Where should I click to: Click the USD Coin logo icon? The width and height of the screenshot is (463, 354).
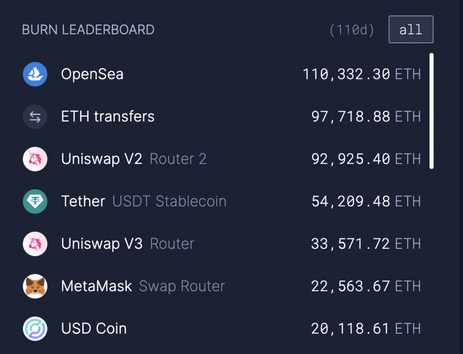click(35, 329)
